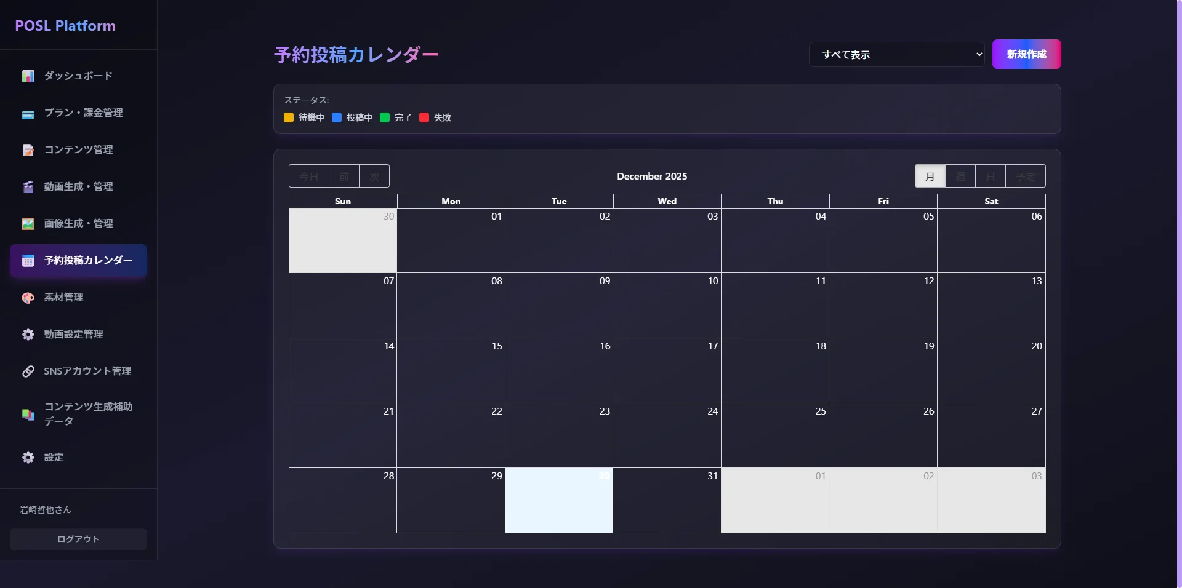Open SNSアカウント管理 label in sidebar
Image resolution: width=1182 pixels, height=588 pixels.
coord(87,371)
